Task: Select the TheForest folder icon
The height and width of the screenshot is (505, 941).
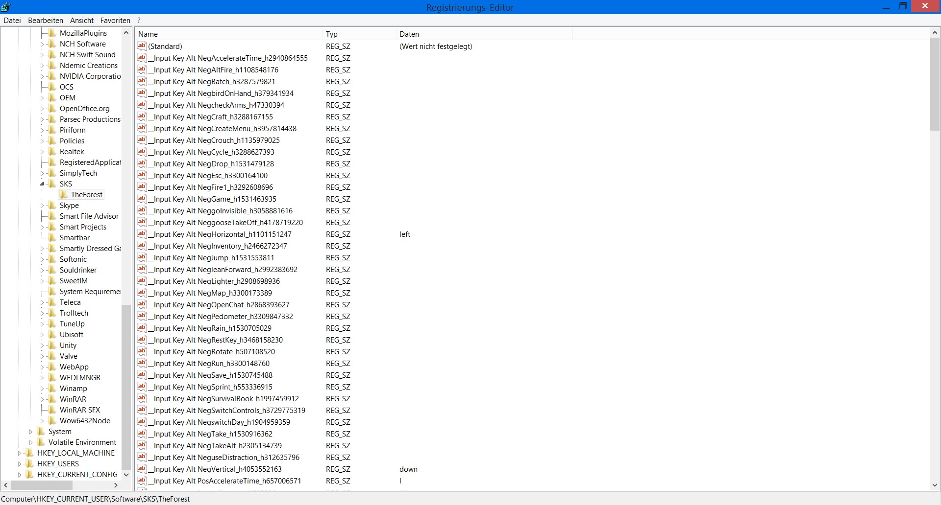Action: pos(64,195)
